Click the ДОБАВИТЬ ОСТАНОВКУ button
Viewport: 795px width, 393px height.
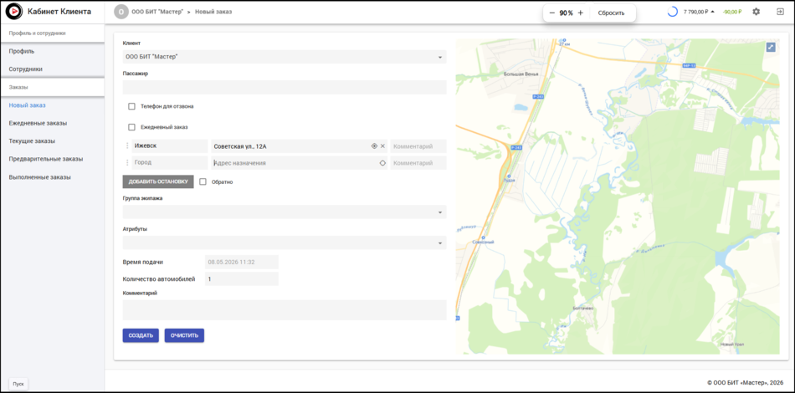click(x=158, y=181)
